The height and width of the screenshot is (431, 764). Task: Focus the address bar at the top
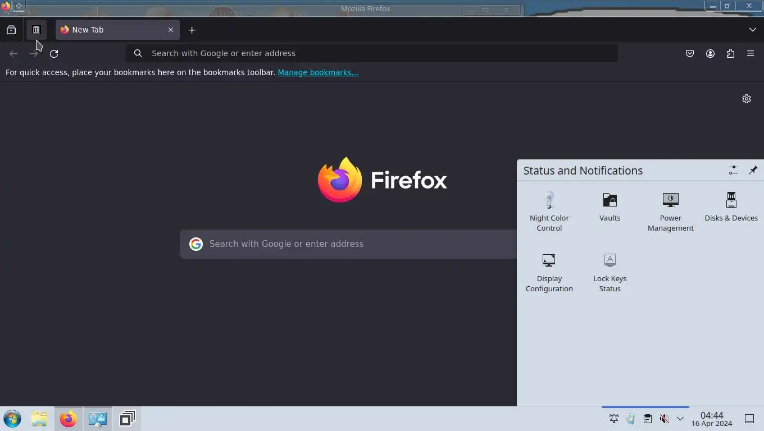point(372,53)
